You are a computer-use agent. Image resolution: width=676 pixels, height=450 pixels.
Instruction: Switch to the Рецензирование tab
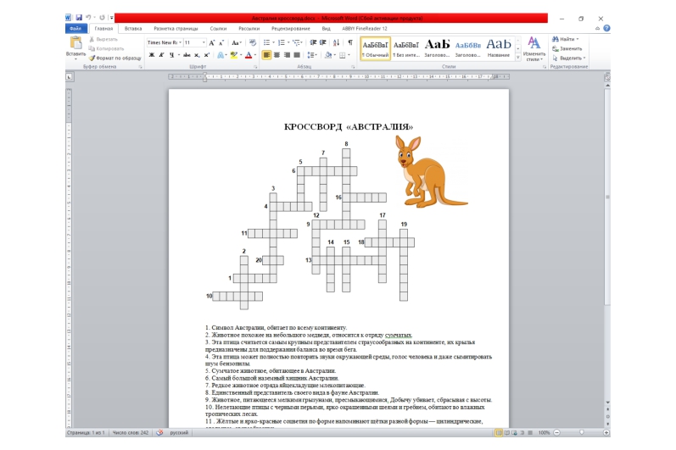coord(291,29)
